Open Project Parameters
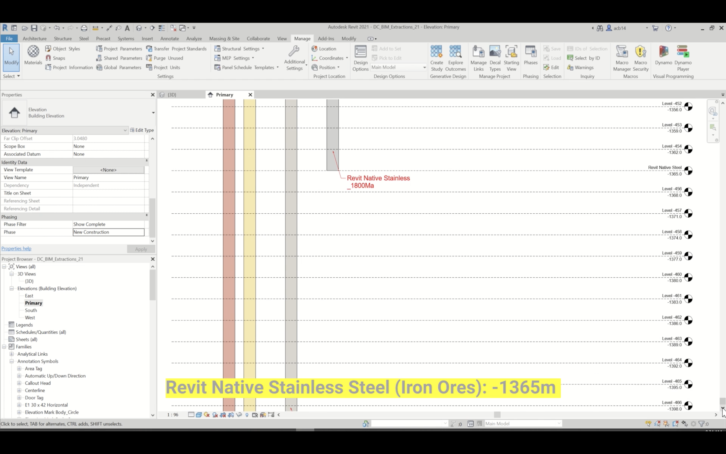 click(x=119, y=49)
